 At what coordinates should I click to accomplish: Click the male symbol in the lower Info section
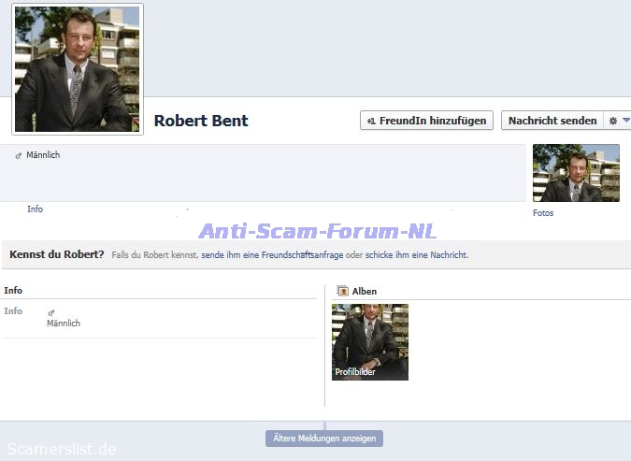click(x=51, y=312)
